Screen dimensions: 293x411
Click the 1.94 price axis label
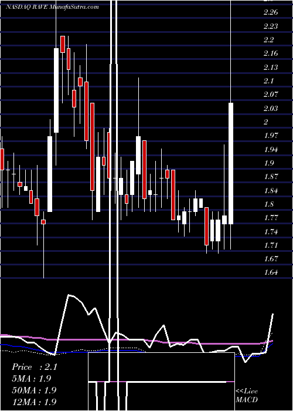pyautogui.click(x=271, y=149)
